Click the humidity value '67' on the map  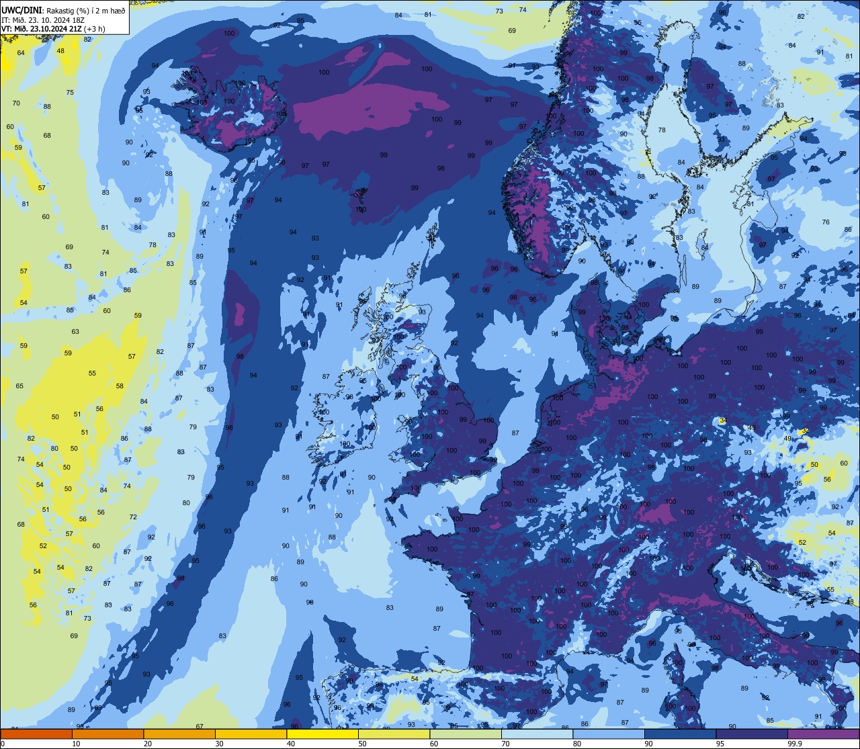(200, 727)
